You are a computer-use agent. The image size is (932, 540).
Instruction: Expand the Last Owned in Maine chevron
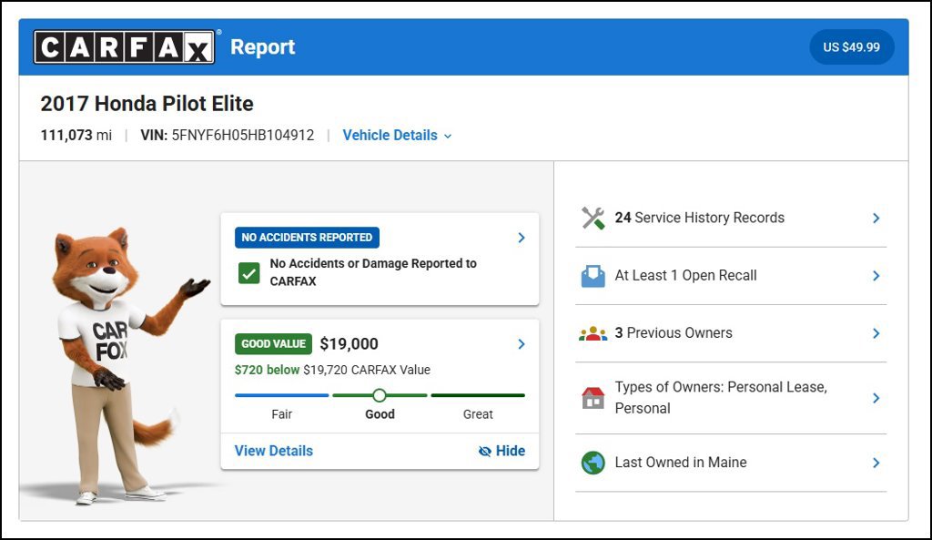(876, 463)
